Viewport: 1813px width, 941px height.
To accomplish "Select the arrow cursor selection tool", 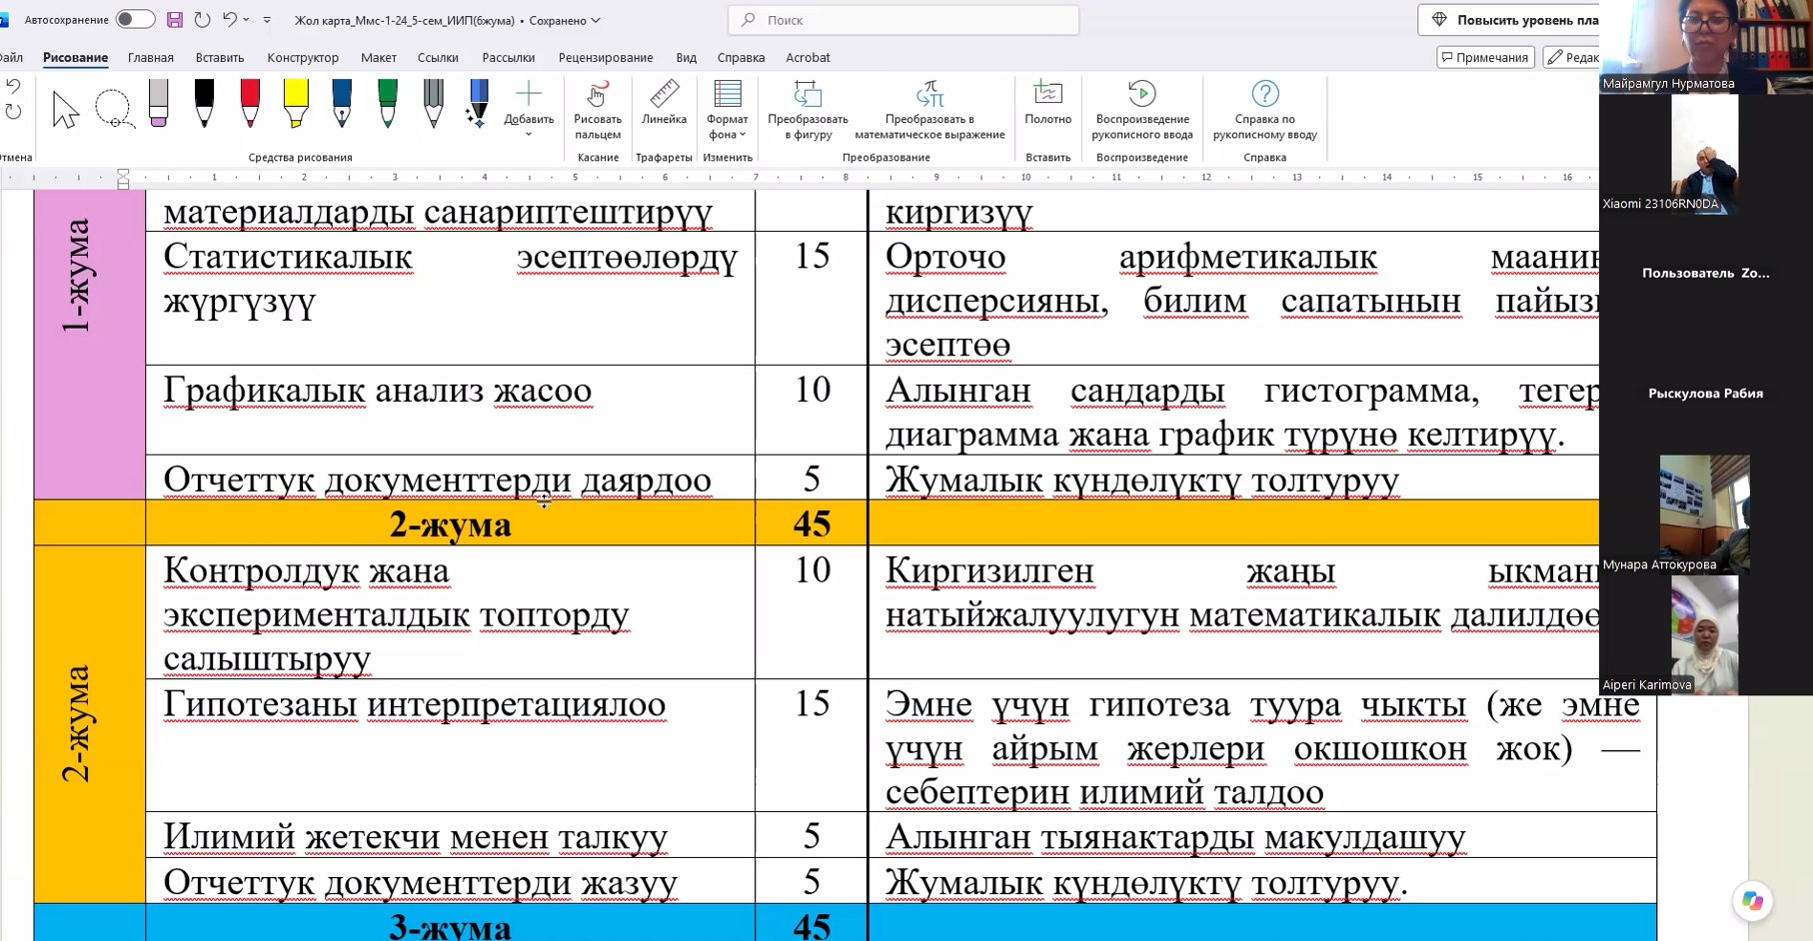I will 66,109.
